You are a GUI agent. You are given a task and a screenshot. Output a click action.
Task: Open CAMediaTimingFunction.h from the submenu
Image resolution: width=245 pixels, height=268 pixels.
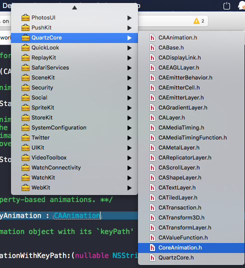point(191,138)
